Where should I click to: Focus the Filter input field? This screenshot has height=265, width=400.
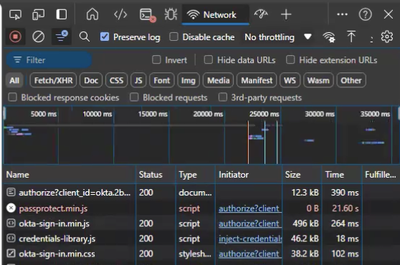coord(49,60)
